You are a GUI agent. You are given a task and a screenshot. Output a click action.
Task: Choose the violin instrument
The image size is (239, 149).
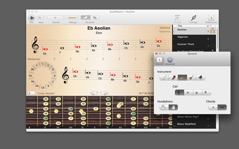(173, 78)
